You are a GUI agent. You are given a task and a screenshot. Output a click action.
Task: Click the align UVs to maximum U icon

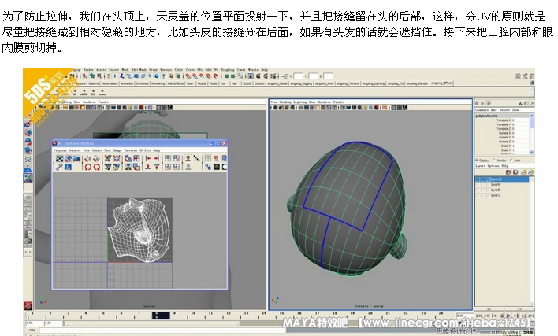tap(156, 158)
